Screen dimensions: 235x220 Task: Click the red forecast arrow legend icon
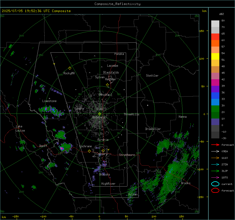point(215,145)
